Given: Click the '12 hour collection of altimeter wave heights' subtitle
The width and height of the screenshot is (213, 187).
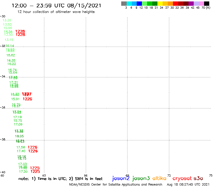Looking at the screenshot, I should [x=56, y=12].
